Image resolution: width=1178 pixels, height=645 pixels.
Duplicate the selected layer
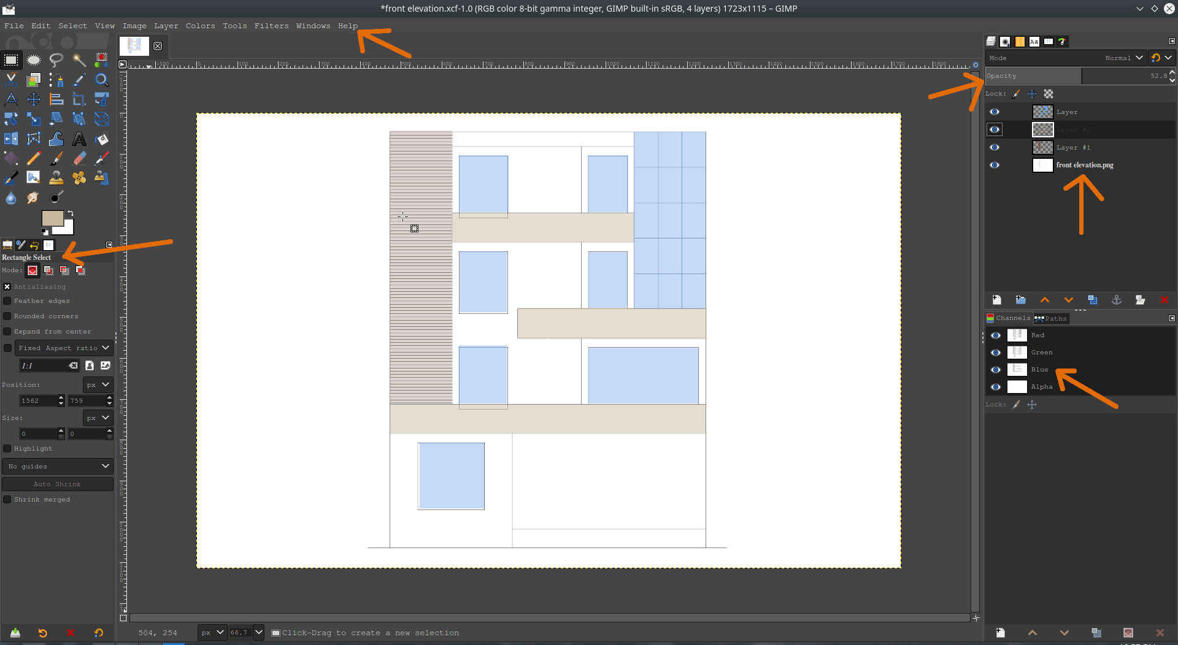coord(1093,300)
